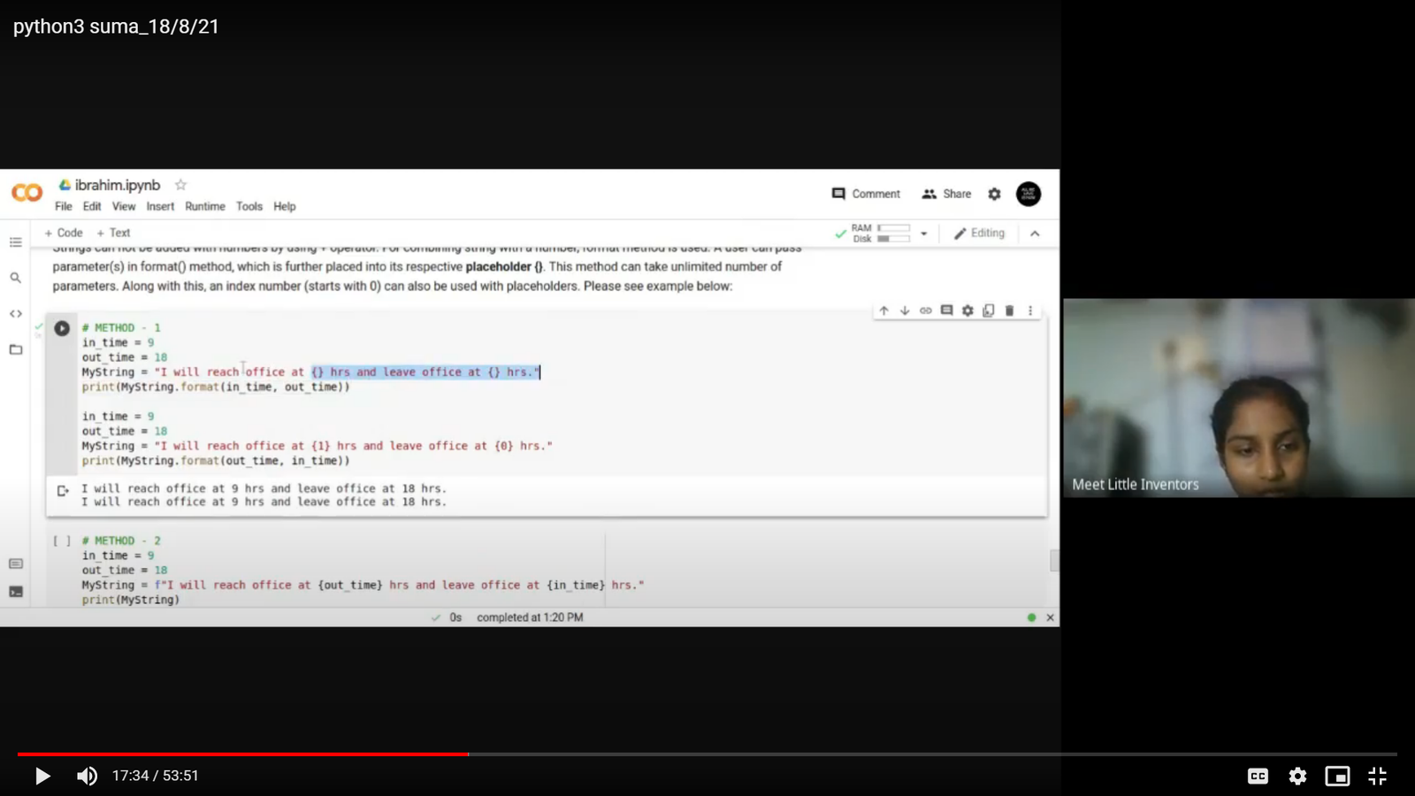Move cell up with arrow icon

click(883, 310)
